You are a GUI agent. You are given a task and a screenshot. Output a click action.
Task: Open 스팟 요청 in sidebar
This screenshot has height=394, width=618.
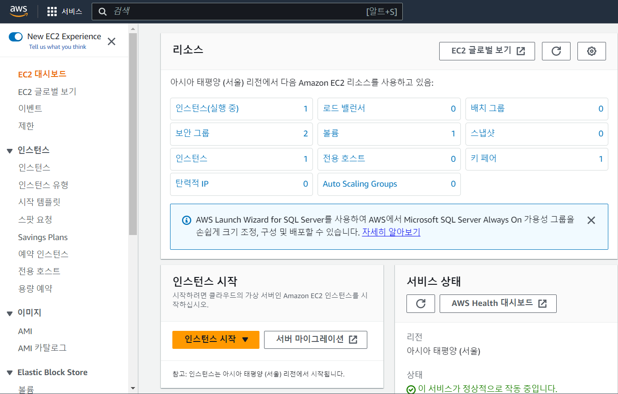click(x=35, y=220)
